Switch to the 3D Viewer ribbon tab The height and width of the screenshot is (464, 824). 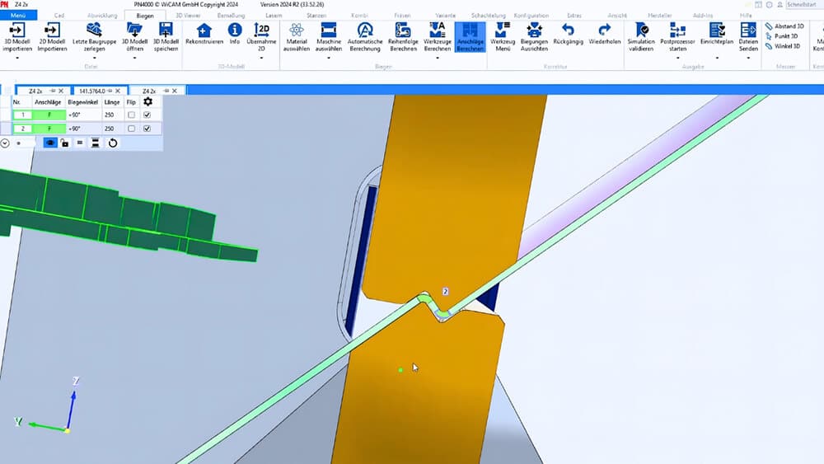pos(188,15)
